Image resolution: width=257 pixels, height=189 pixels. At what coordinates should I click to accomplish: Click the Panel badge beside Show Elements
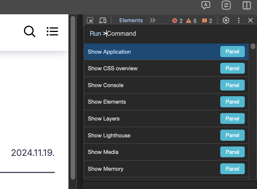[x=232, y=102]
